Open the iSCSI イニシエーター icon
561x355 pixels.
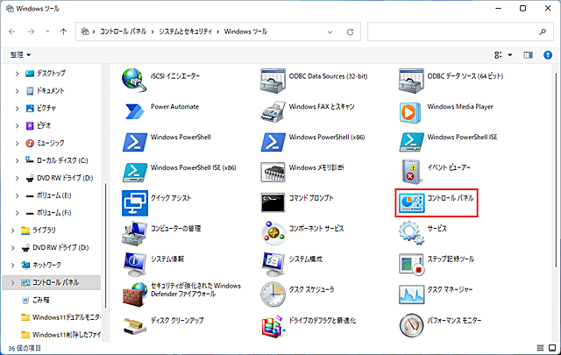click(x=134, y=80)
